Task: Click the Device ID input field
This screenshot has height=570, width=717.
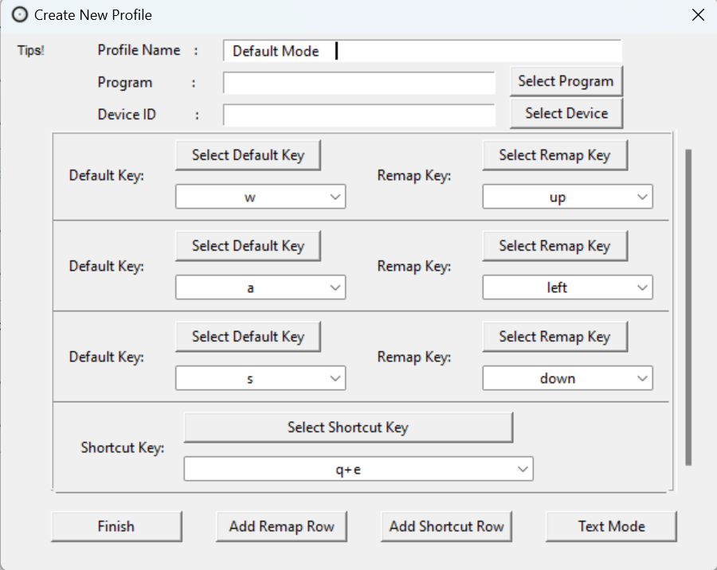Action: [358, 115]
